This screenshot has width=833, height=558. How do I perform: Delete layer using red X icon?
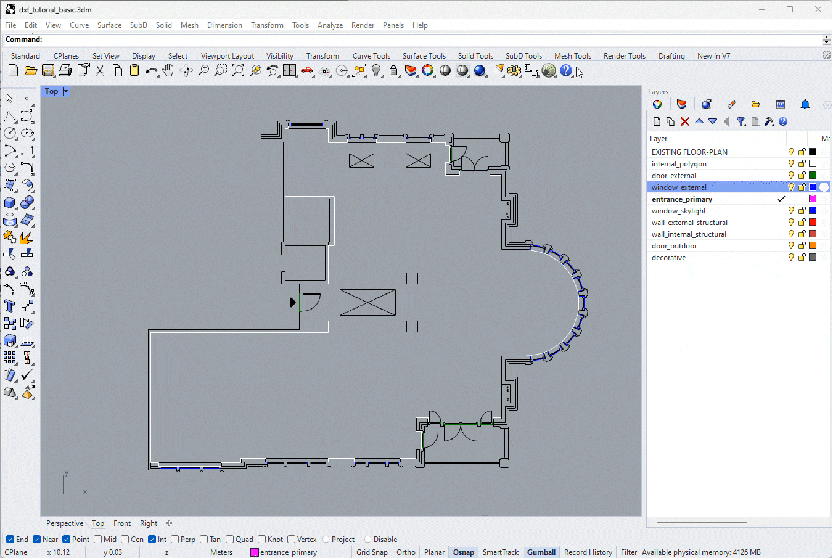[x=684, y=121]
